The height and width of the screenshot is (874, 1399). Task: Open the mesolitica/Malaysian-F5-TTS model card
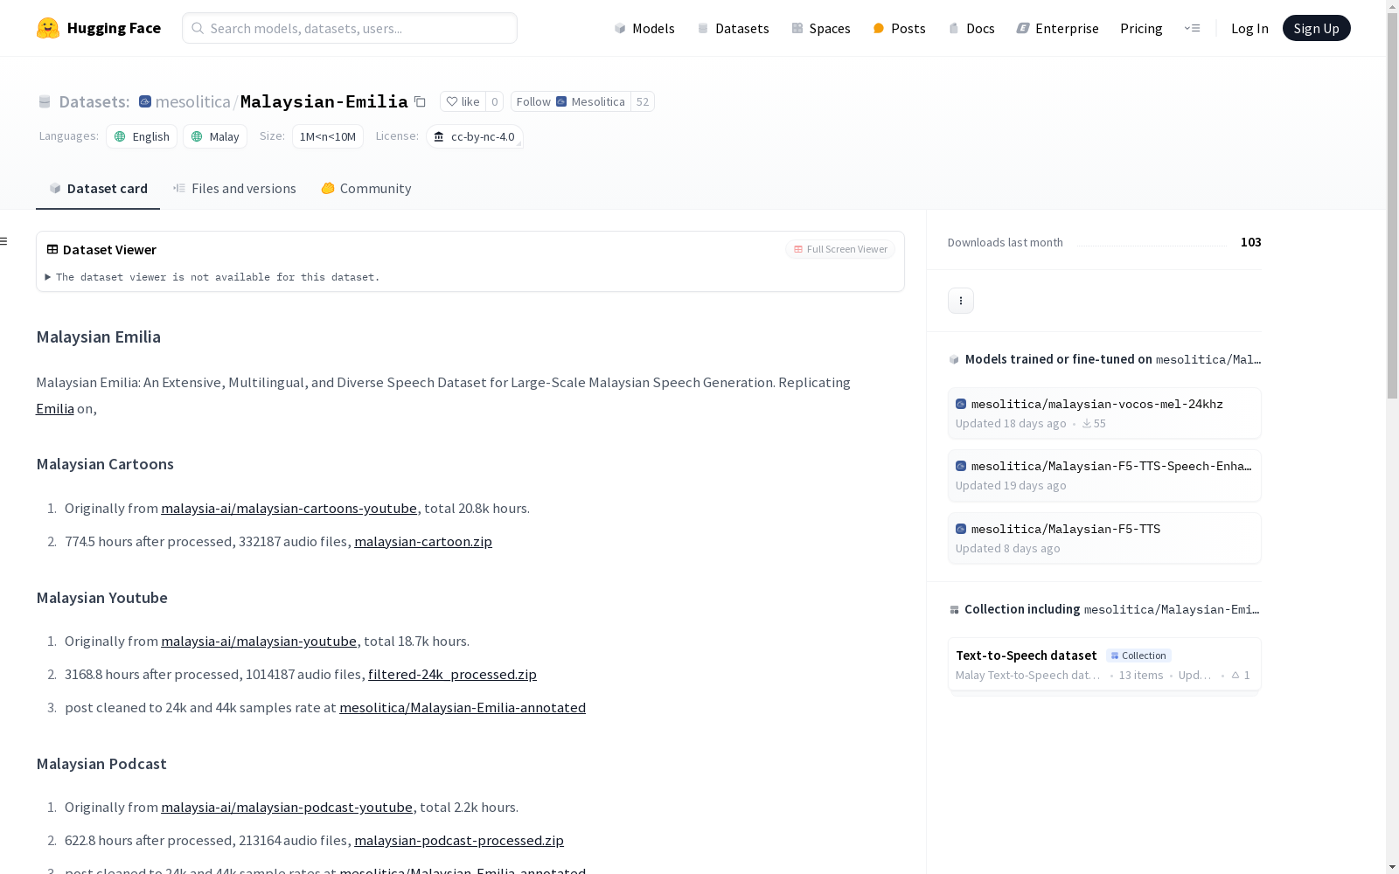(1104, 538)
